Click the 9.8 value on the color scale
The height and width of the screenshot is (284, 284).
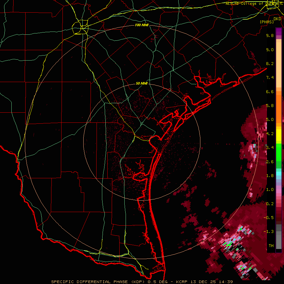(x=270, y=35)
